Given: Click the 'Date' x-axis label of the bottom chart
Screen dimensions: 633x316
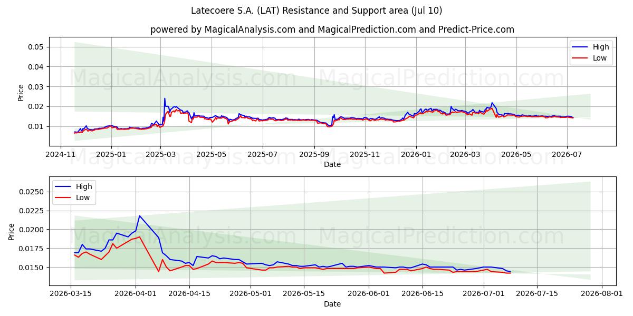Looking at the screenshot, I should coord(332,304).
